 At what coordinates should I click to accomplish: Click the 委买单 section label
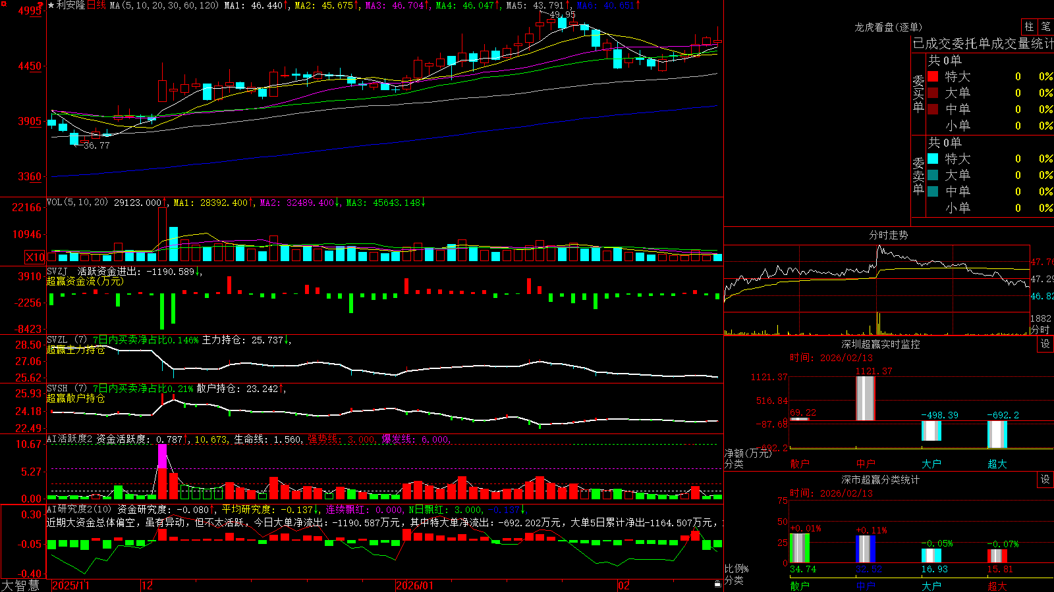coord(918,94)
